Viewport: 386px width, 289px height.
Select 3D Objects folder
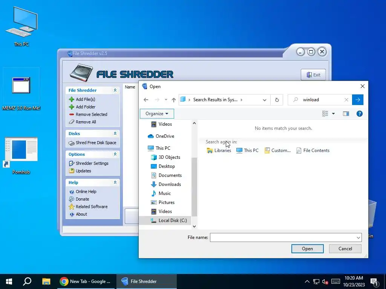pyautogui.click(x=165, y=157)
